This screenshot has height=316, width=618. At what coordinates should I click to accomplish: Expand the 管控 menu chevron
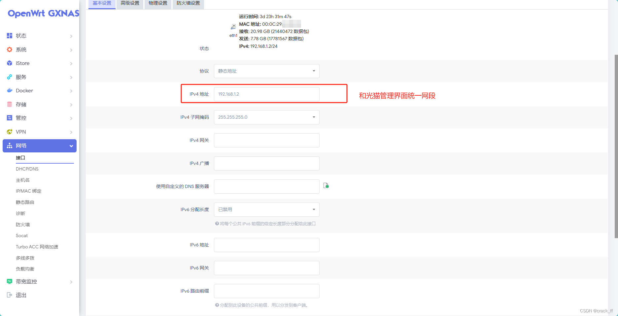(71, 118)
